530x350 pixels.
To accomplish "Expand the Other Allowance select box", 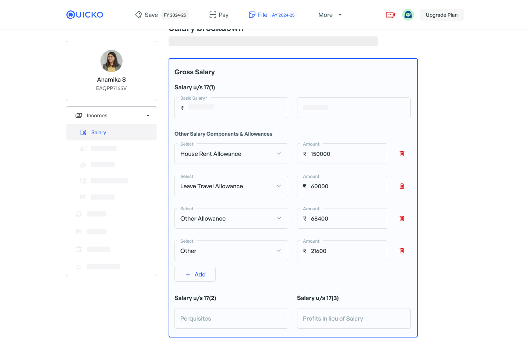I will click(x=231, y=218).
